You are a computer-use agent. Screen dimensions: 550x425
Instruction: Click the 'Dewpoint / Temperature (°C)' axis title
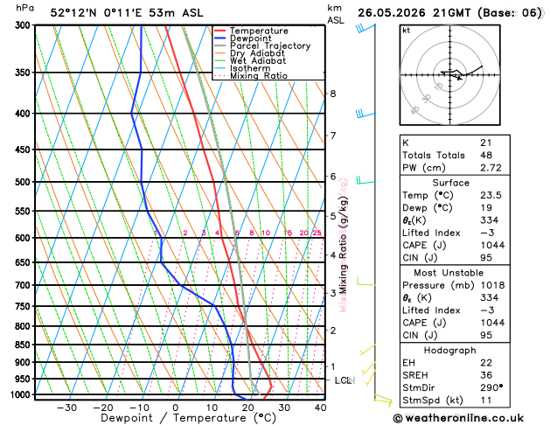tap(188, 418)
